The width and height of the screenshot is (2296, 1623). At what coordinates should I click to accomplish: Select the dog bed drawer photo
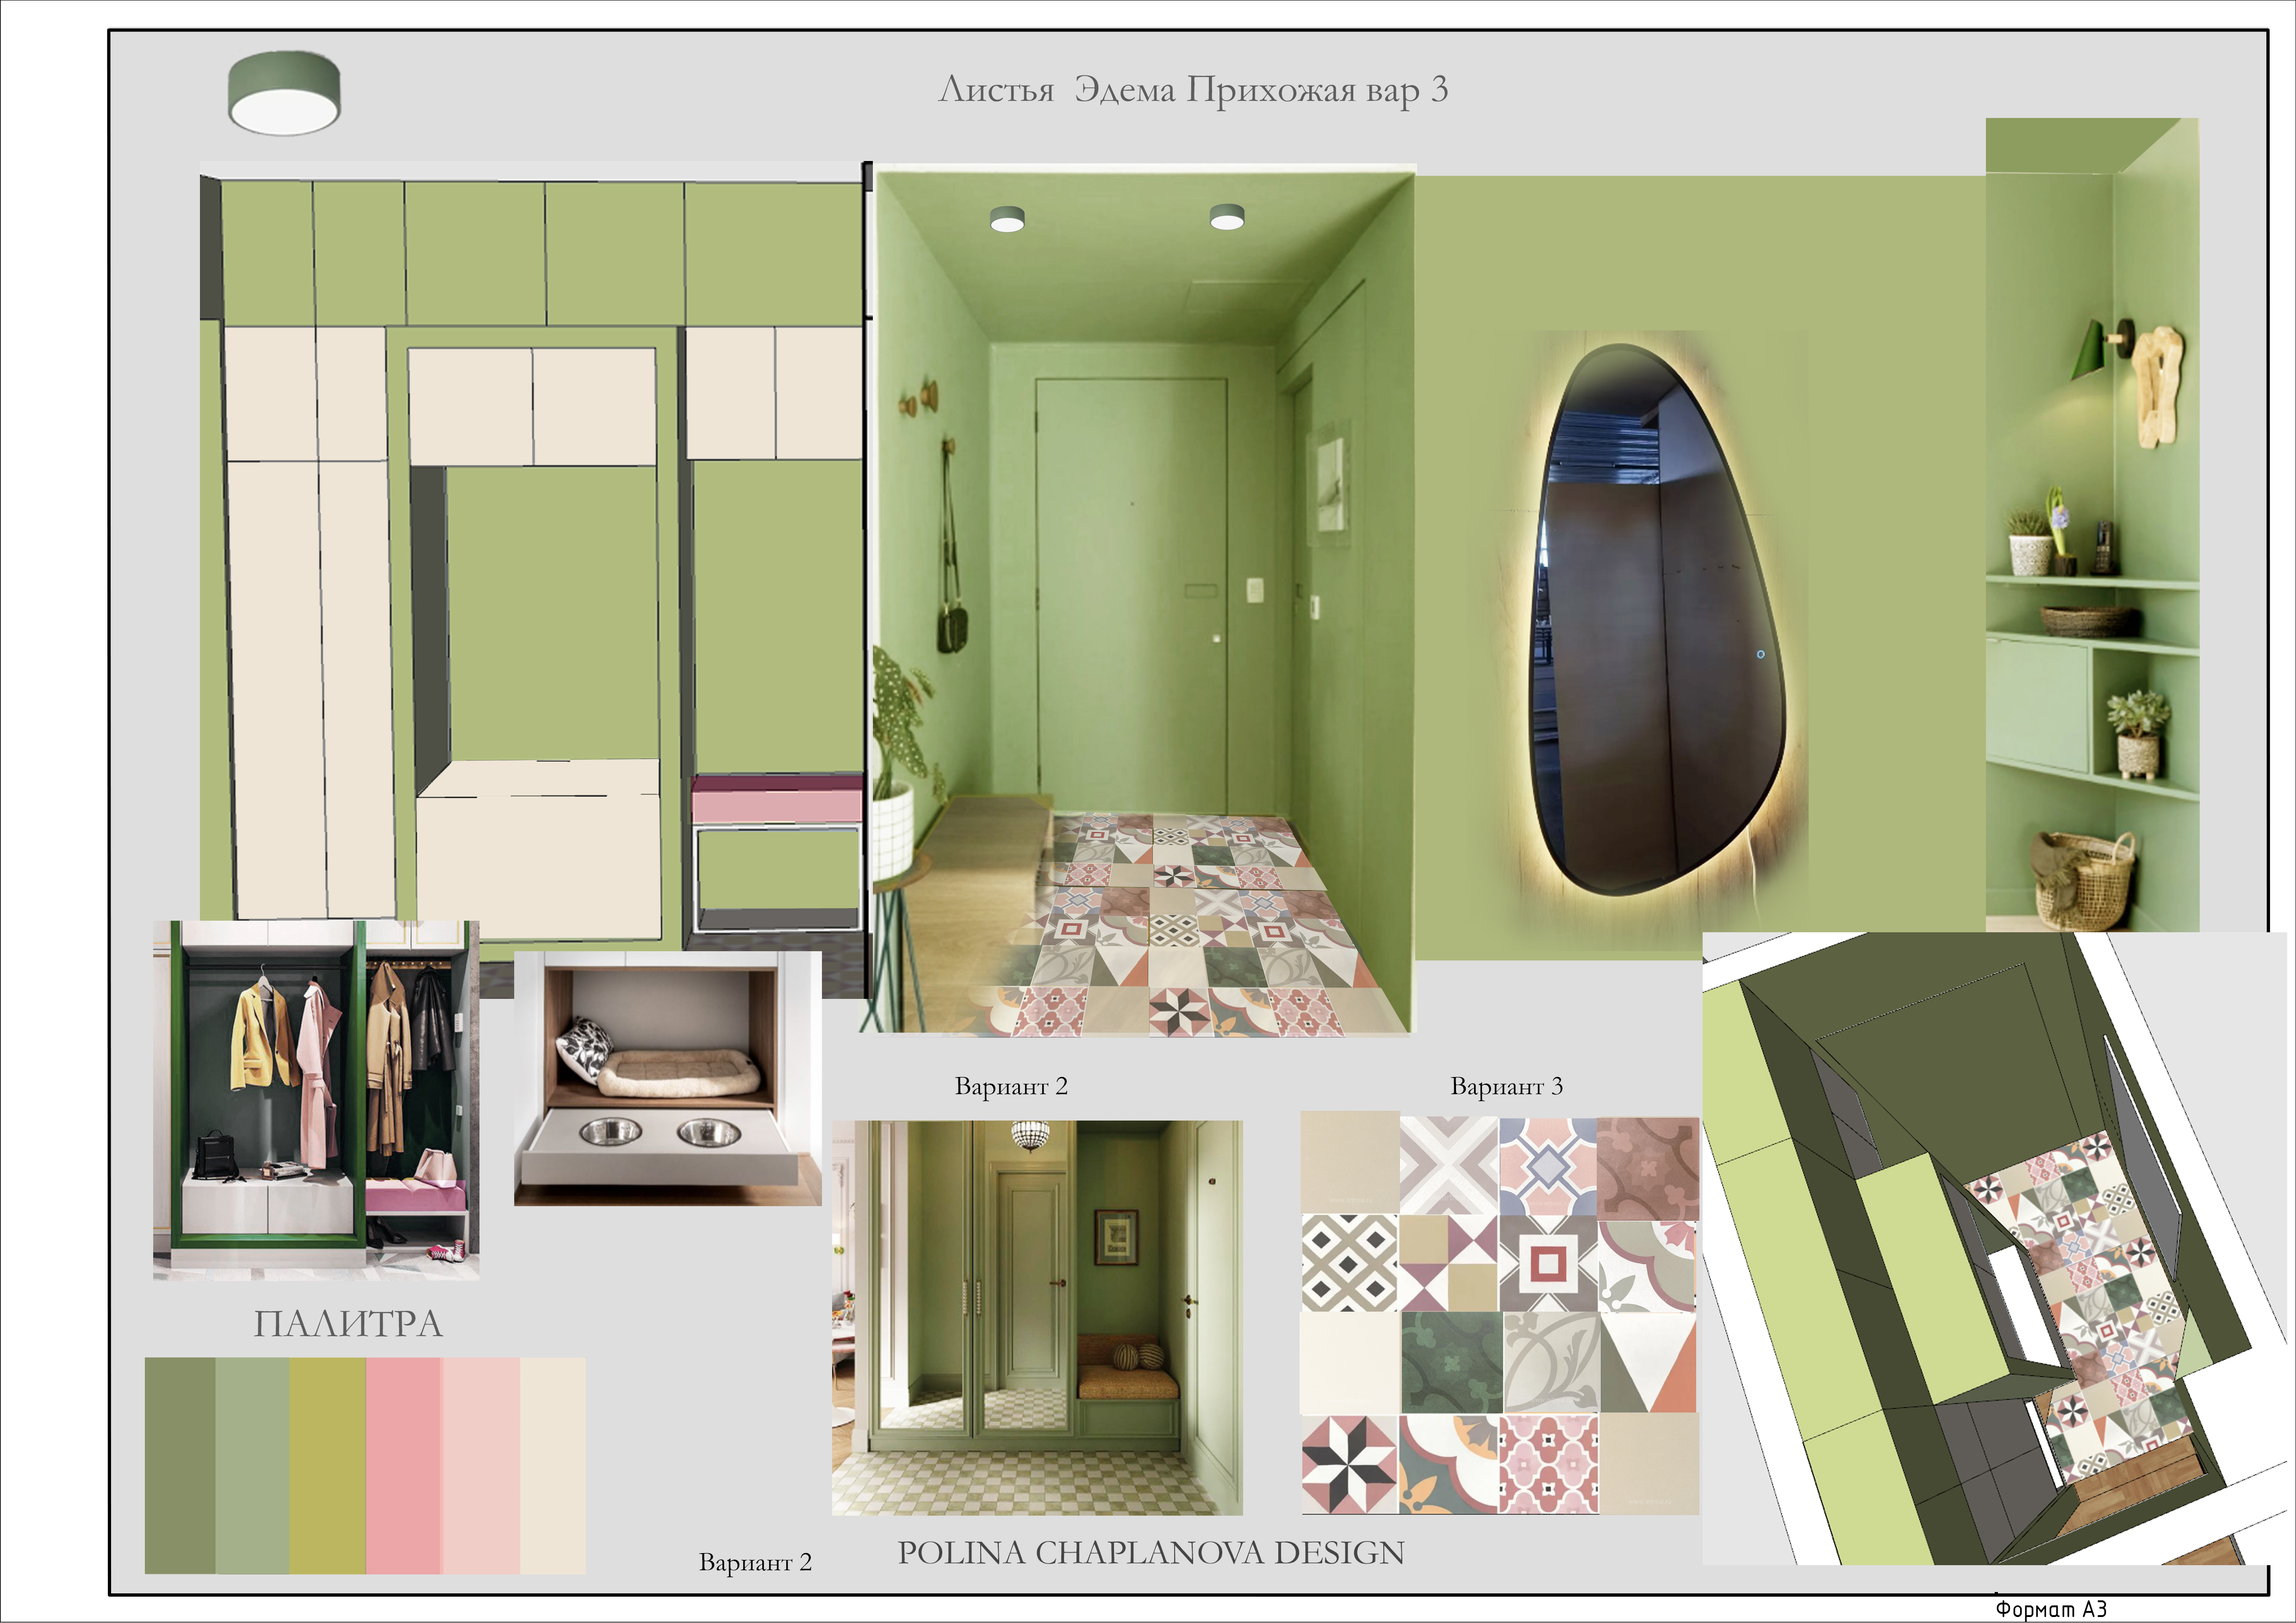[x=667, y=1078]
